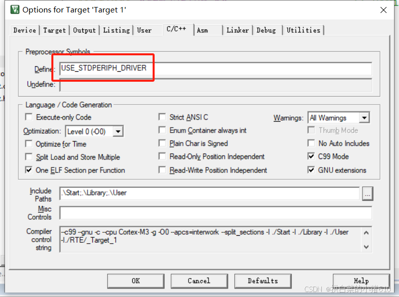
Task: Check Enum Container always int
Action: coord(162,130)
